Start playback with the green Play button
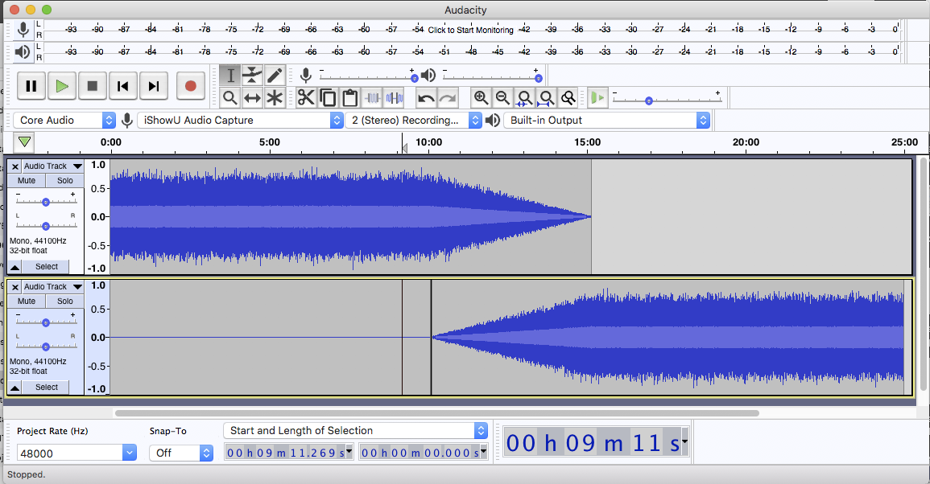Image resolution: width=930 pixels, height=484 pixels. pos(62,87)
